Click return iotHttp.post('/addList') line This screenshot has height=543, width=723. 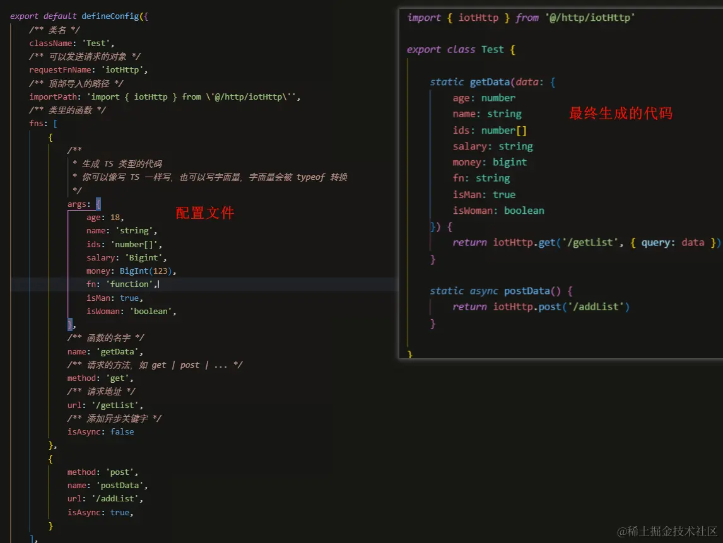point(541,307)
